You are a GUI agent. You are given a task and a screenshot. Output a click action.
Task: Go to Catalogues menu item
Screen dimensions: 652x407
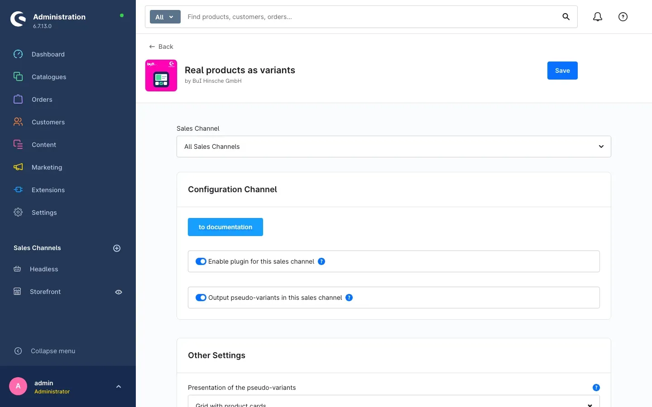pyautogui.click(x=49, y=77)
